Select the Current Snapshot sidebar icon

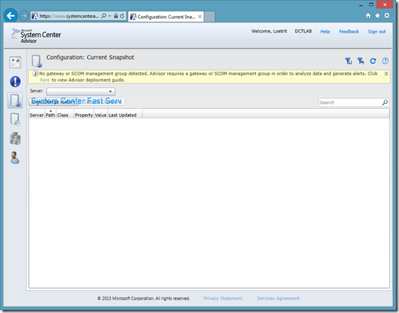[x=16, y=101]
